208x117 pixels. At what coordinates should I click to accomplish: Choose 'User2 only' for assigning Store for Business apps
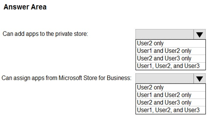[x=171, y=88]
